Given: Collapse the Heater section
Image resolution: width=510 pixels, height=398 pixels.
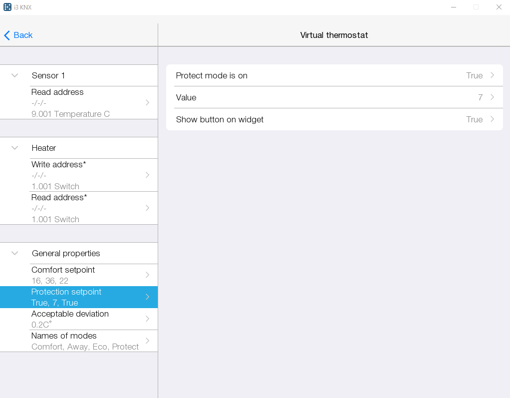Looking at the screenshot, I should click(15, 148).
